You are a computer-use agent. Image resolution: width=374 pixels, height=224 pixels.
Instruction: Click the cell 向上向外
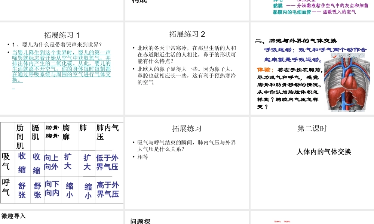coord(51,162)
